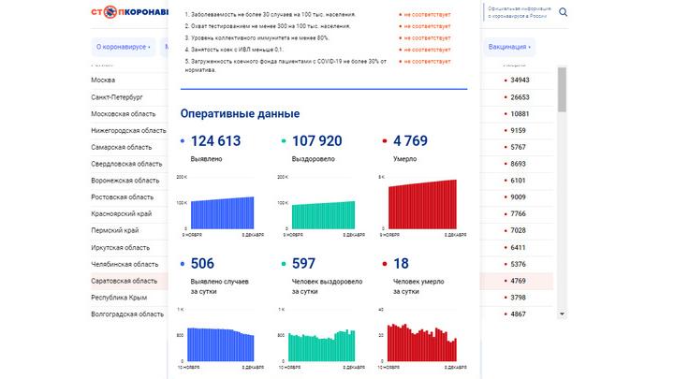Click the blue dot beside 124 613

click(x=182, y=142)
